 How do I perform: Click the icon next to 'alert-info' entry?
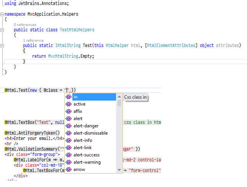tap(69, 140)
